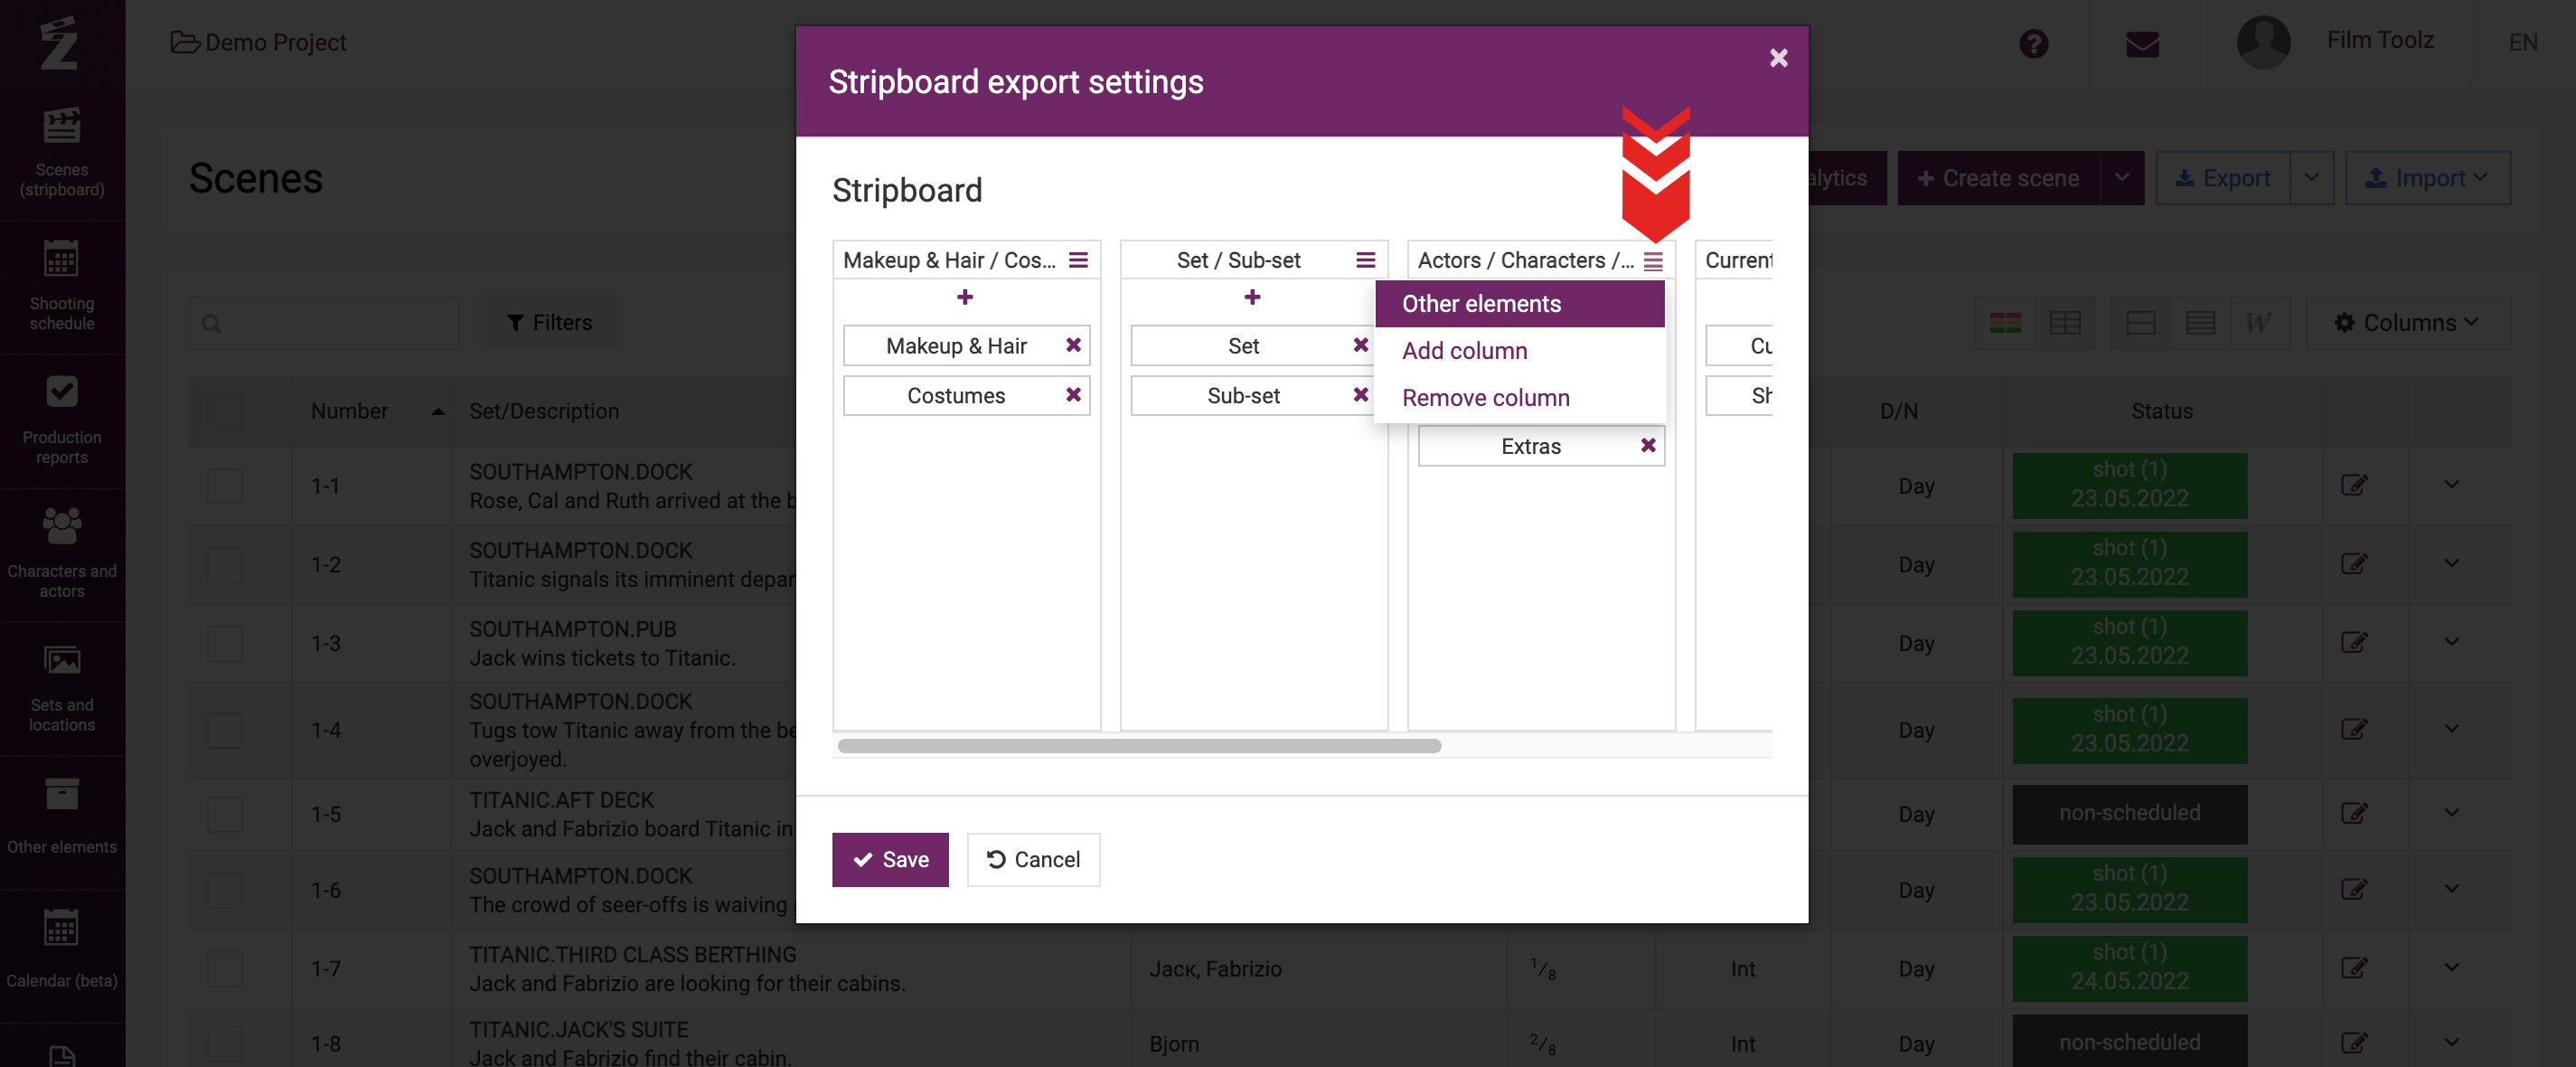2576x1067 pixels.
Task: Select checkbox for scene 1-5
Action: click(225, 814)
